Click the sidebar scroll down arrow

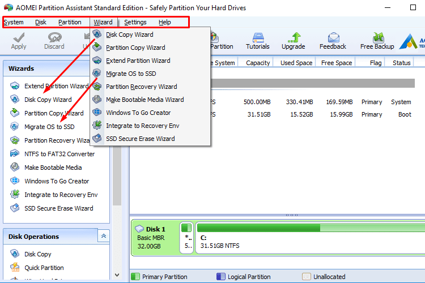point(117,275)
